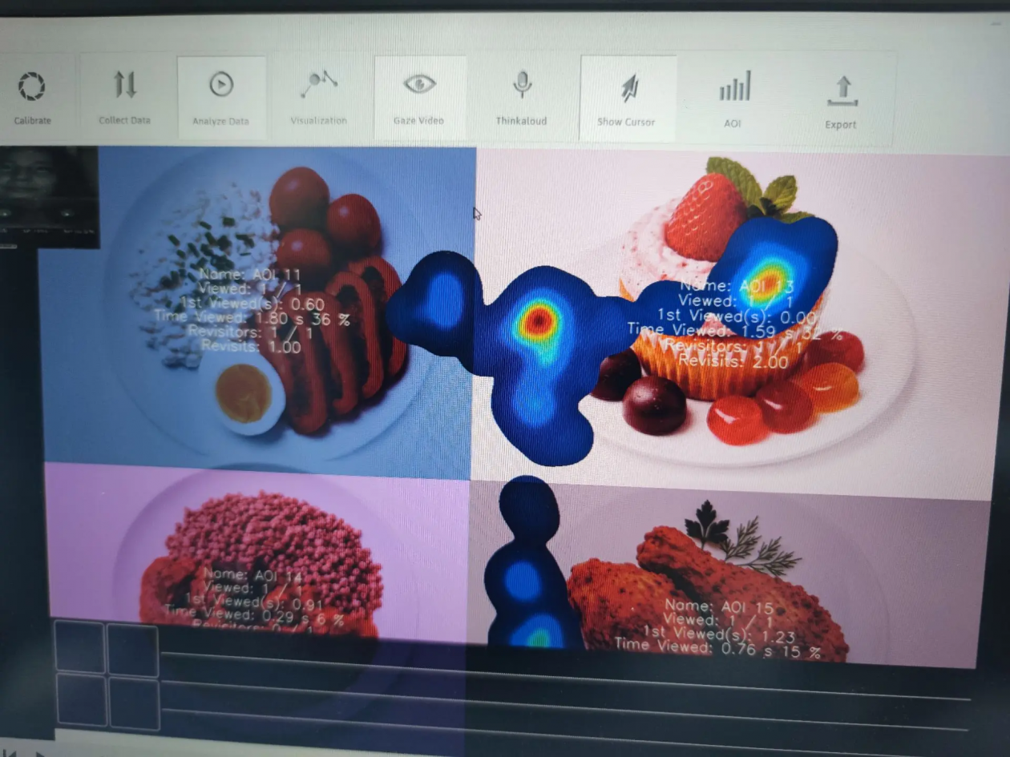Image resolution: width=1010 pixels, height=757 pixels.
Task: Click the 'Name: AOI 14' label
Action: click(253, 574)
